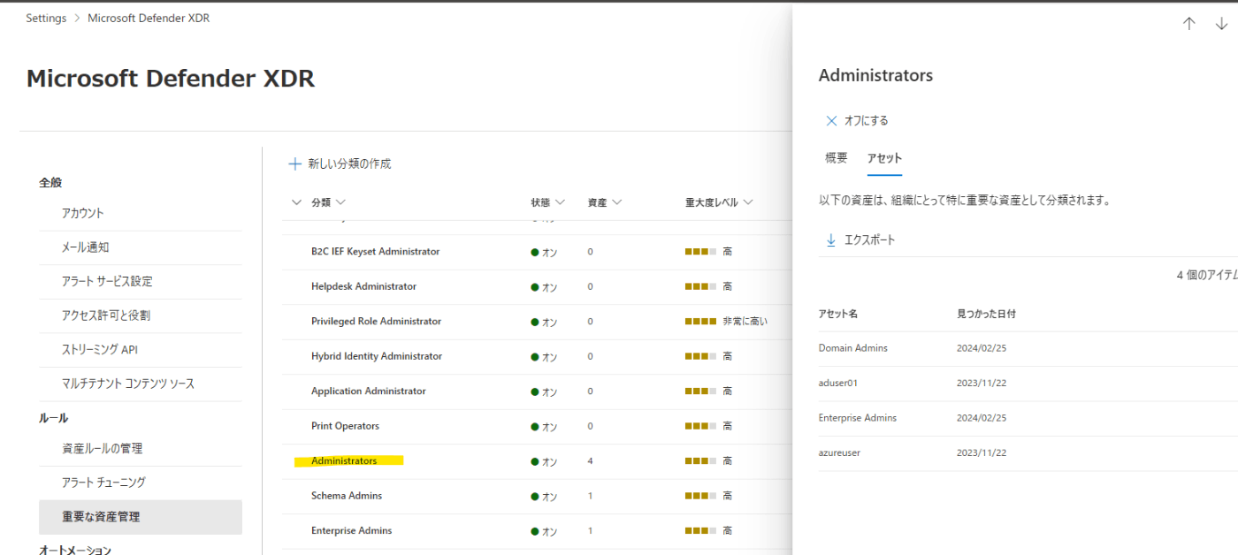Image resolution: width=1238 pixels, height=555 pixels.
Task: Click 新しい分類の作成 button
Action: [x=340, y=163]
